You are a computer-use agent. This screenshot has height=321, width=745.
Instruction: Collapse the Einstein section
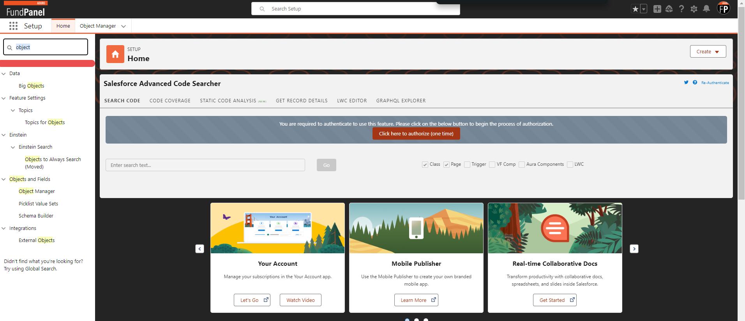click(4, 135)
